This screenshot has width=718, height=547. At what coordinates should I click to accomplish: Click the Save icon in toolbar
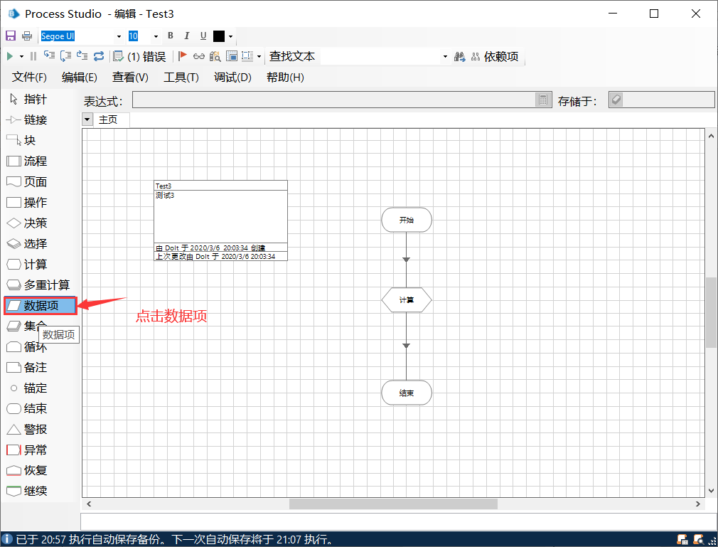click(x=11, y=36)
